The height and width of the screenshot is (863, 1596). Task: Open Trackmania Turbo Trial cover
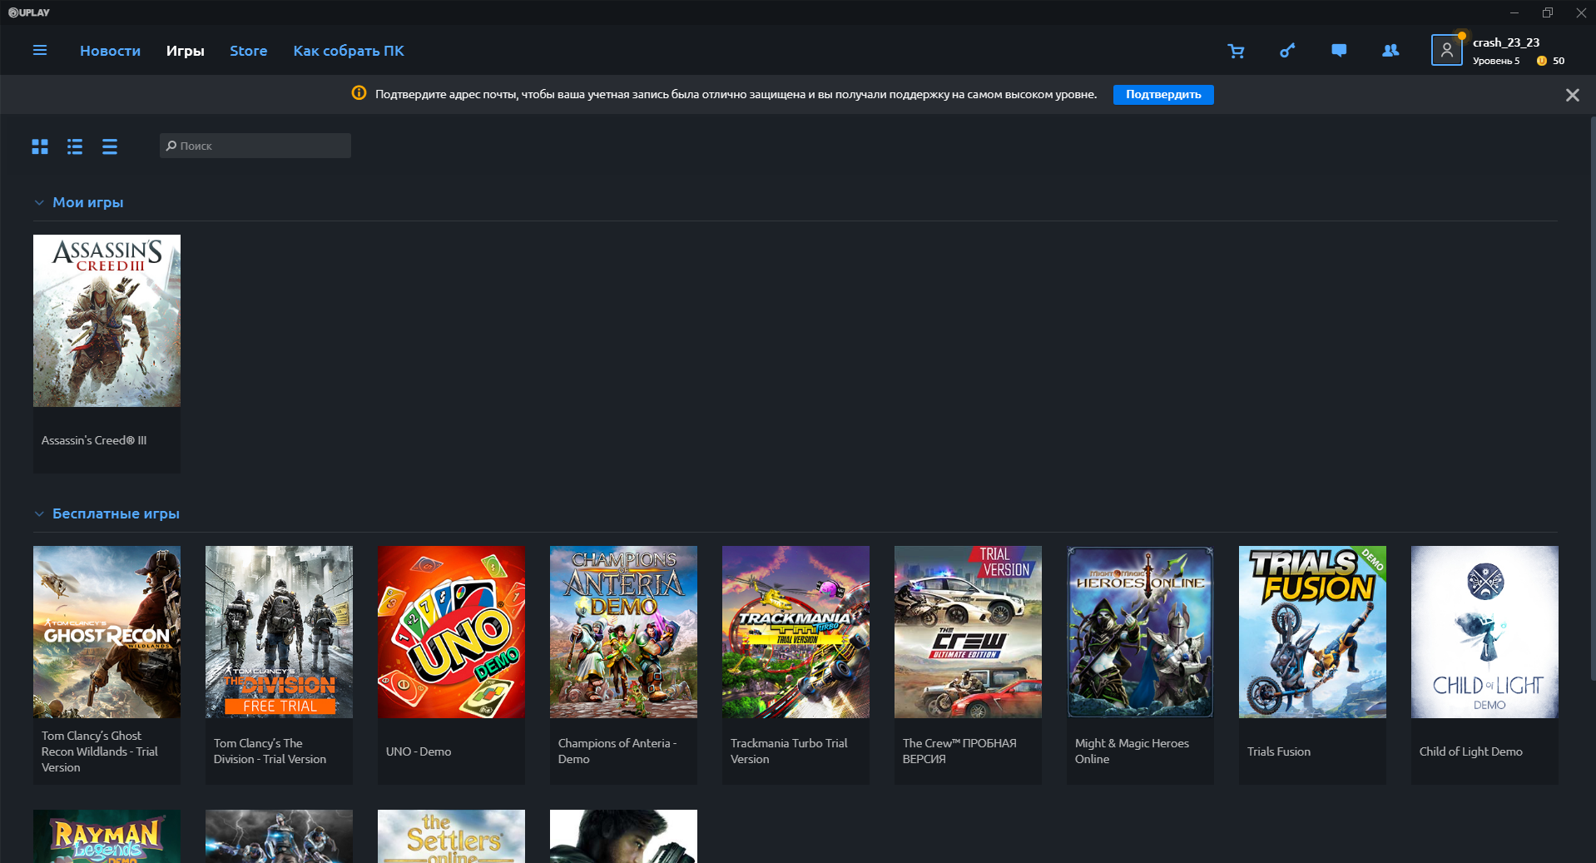coord(796,632)
